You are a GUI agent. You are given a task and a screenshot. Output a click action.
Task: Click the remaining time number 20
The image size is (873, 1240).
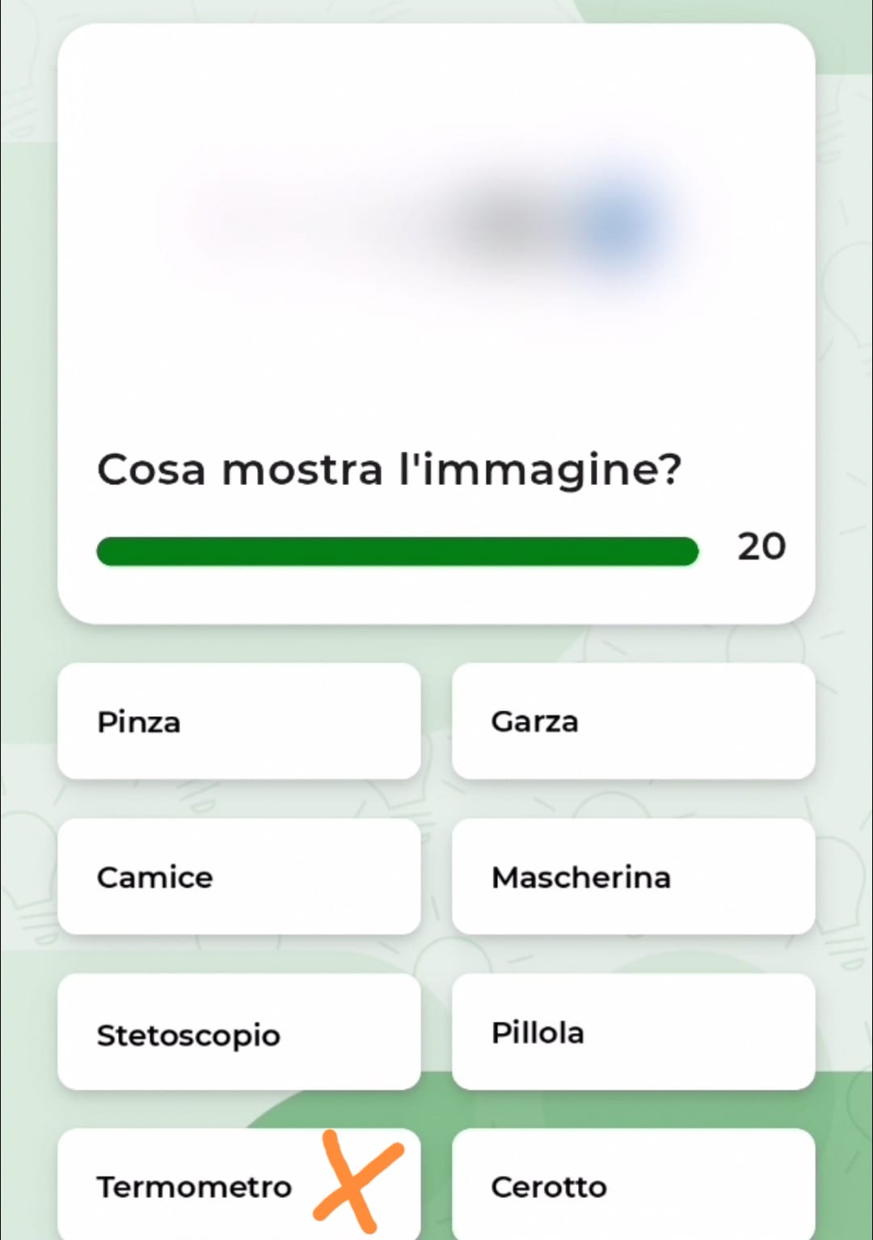tap(761, 547)
